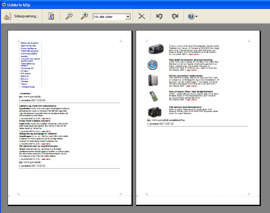Click the Sideopsætning page setup icon
Image resolution: width=270 pixels, height=213 pixels.
7,16
